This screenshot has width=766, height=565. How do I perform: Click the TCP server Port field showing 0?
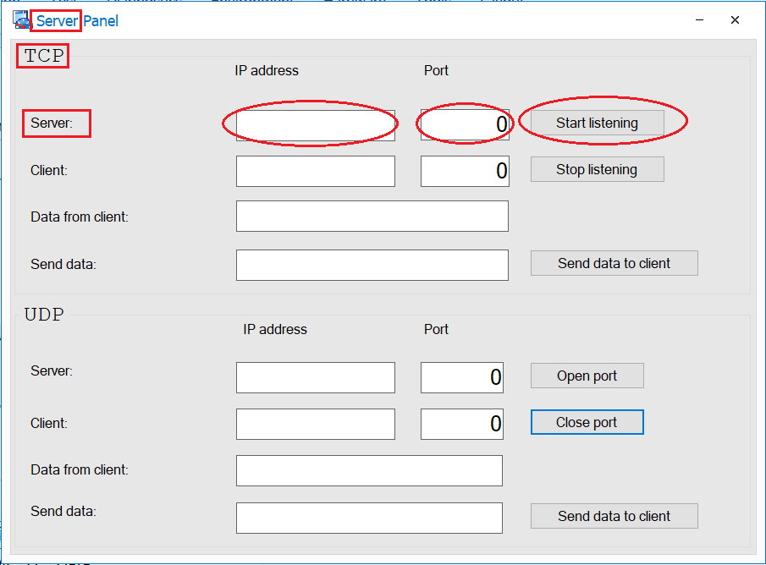[464, 124]
